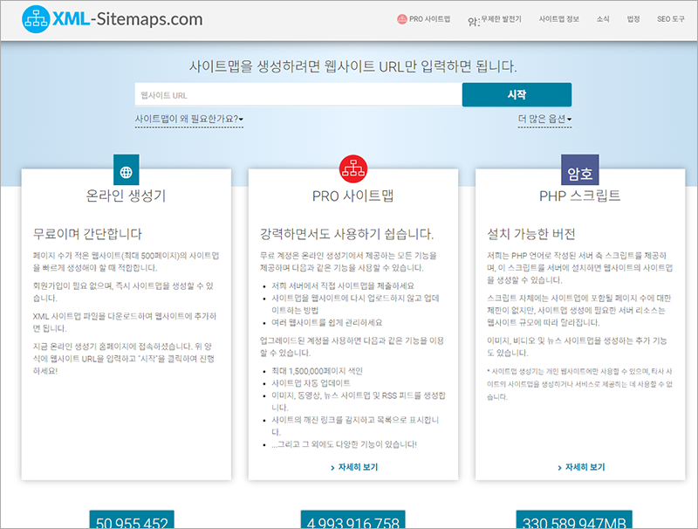Click 자세히 보기 link under PHP 스크립트

(x=580, y=467)
